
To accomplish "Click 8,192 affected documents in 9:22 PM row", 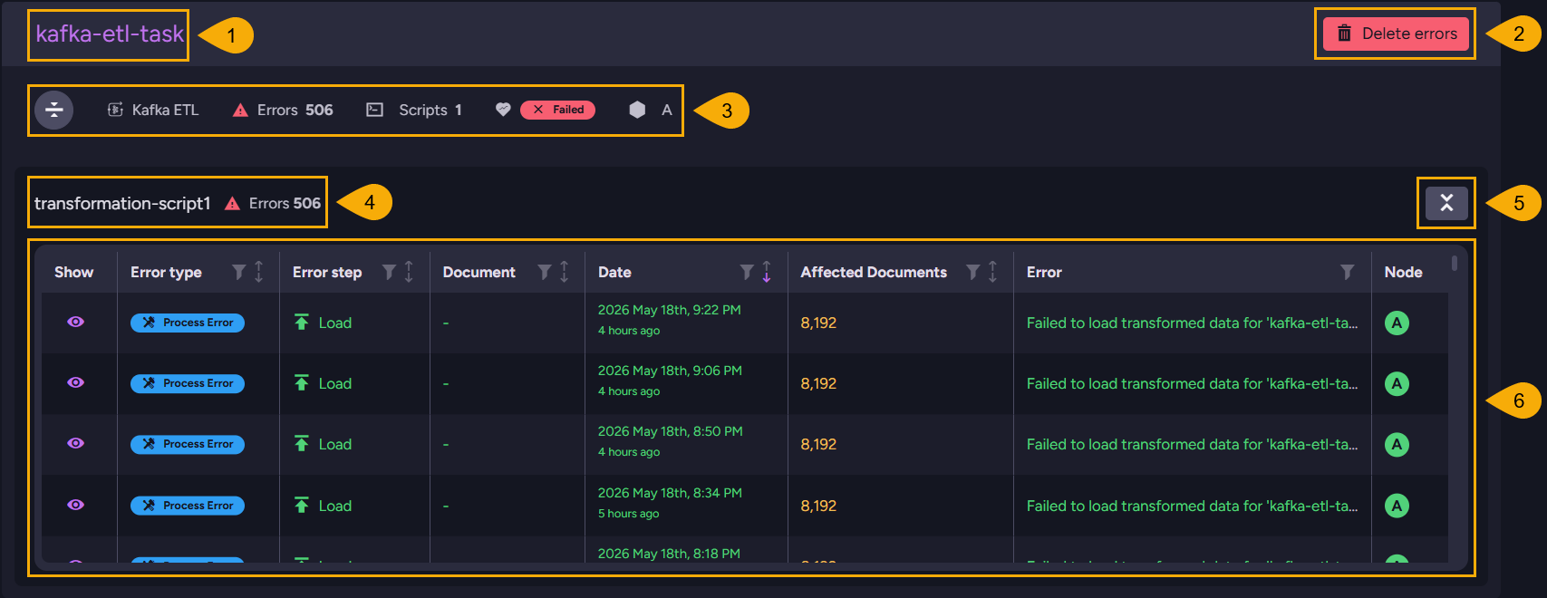I will point(818,323).
